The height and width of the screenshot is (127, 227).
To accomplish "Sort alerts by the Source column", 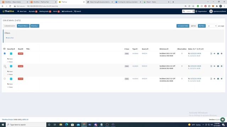I will click(145, 49).
